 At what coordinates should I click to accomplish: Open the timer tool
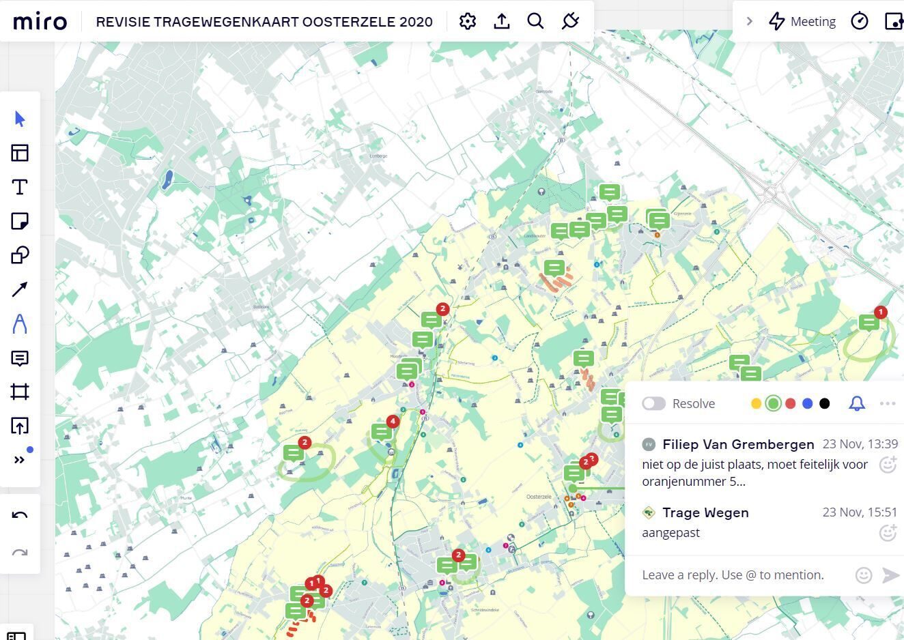pos(860,21)
